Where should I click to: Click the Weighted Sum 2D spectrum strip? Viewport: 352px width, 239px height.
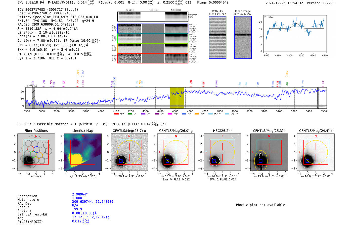pos(153,17)
